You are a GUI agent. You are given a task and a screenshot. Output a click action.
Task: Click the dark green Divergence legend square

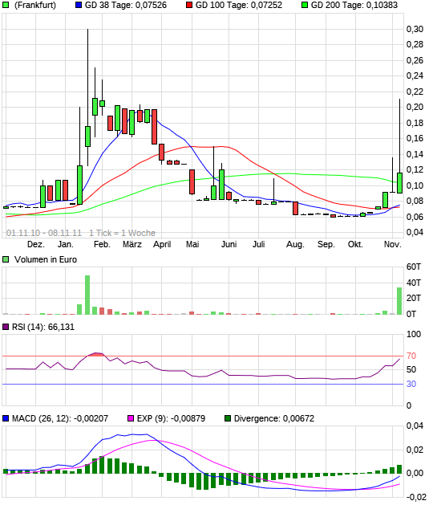click(x=228, y=418)
